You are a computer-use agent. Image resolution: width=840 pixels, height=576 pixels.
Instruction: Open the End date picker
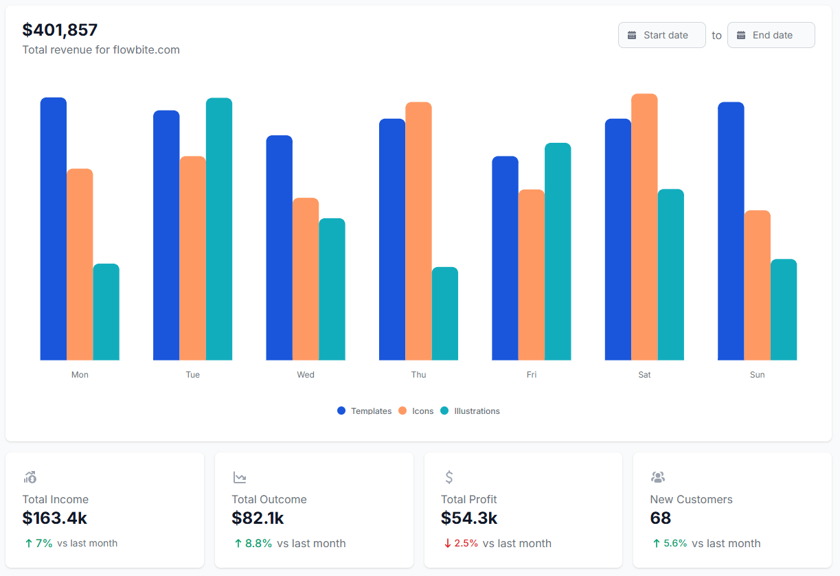(x=771, y=34)
